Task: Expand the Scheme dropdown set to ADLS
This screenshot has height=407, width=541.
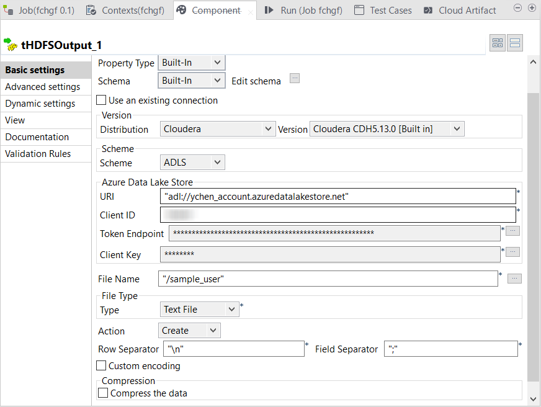Action: (192, 163)
